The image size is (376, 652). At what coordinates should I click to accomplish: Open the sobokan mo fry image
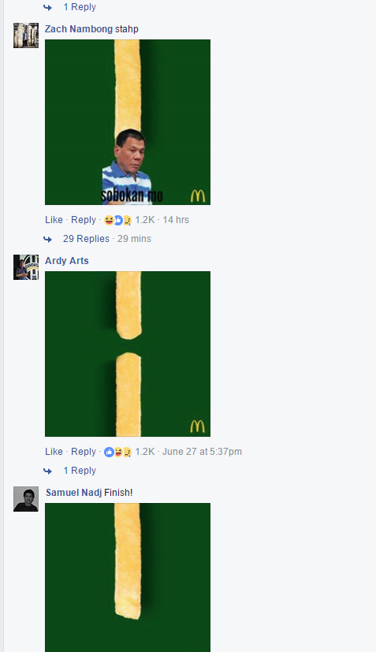pos(128,122)
